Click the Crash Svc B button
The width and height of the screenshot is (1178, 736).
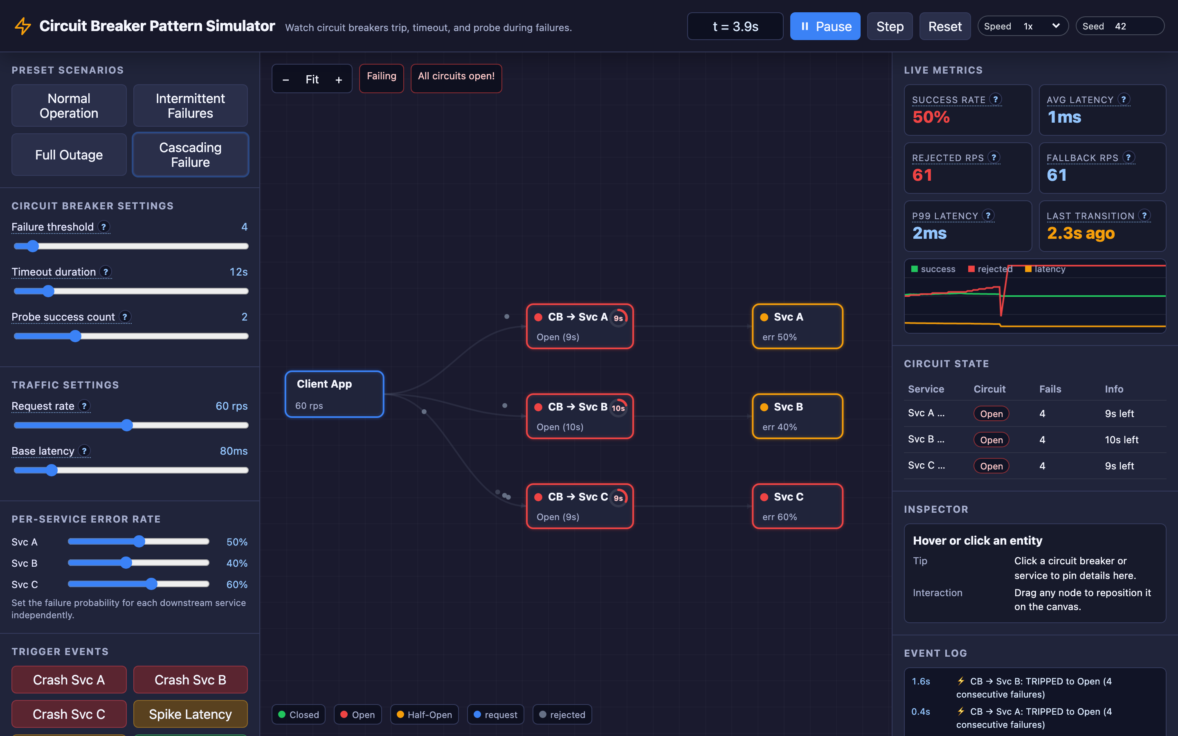click(x=190, y=680)
